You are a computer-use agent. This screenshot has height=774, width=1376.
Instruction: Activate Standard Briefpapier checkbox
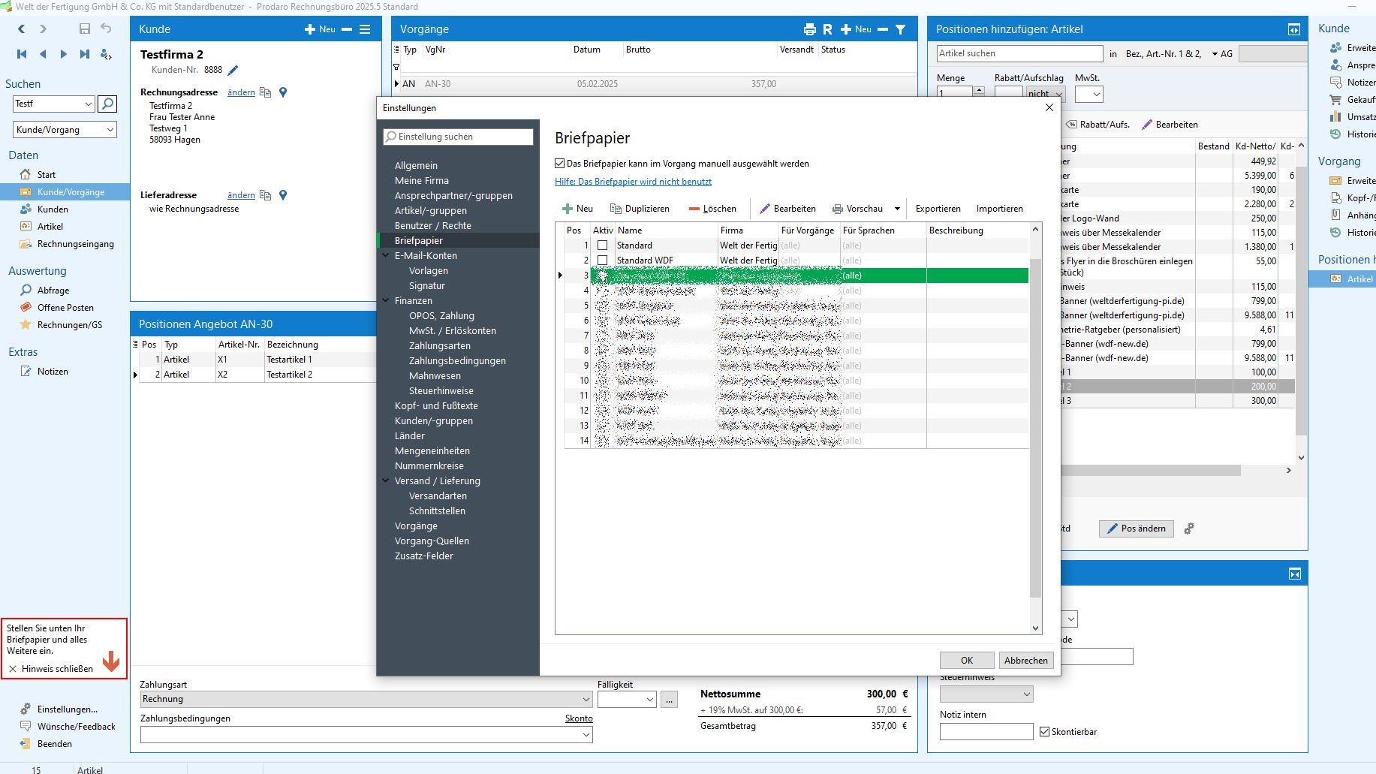602,245
